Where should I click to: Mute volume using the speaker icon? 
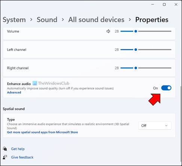click(x=108, y=31)
